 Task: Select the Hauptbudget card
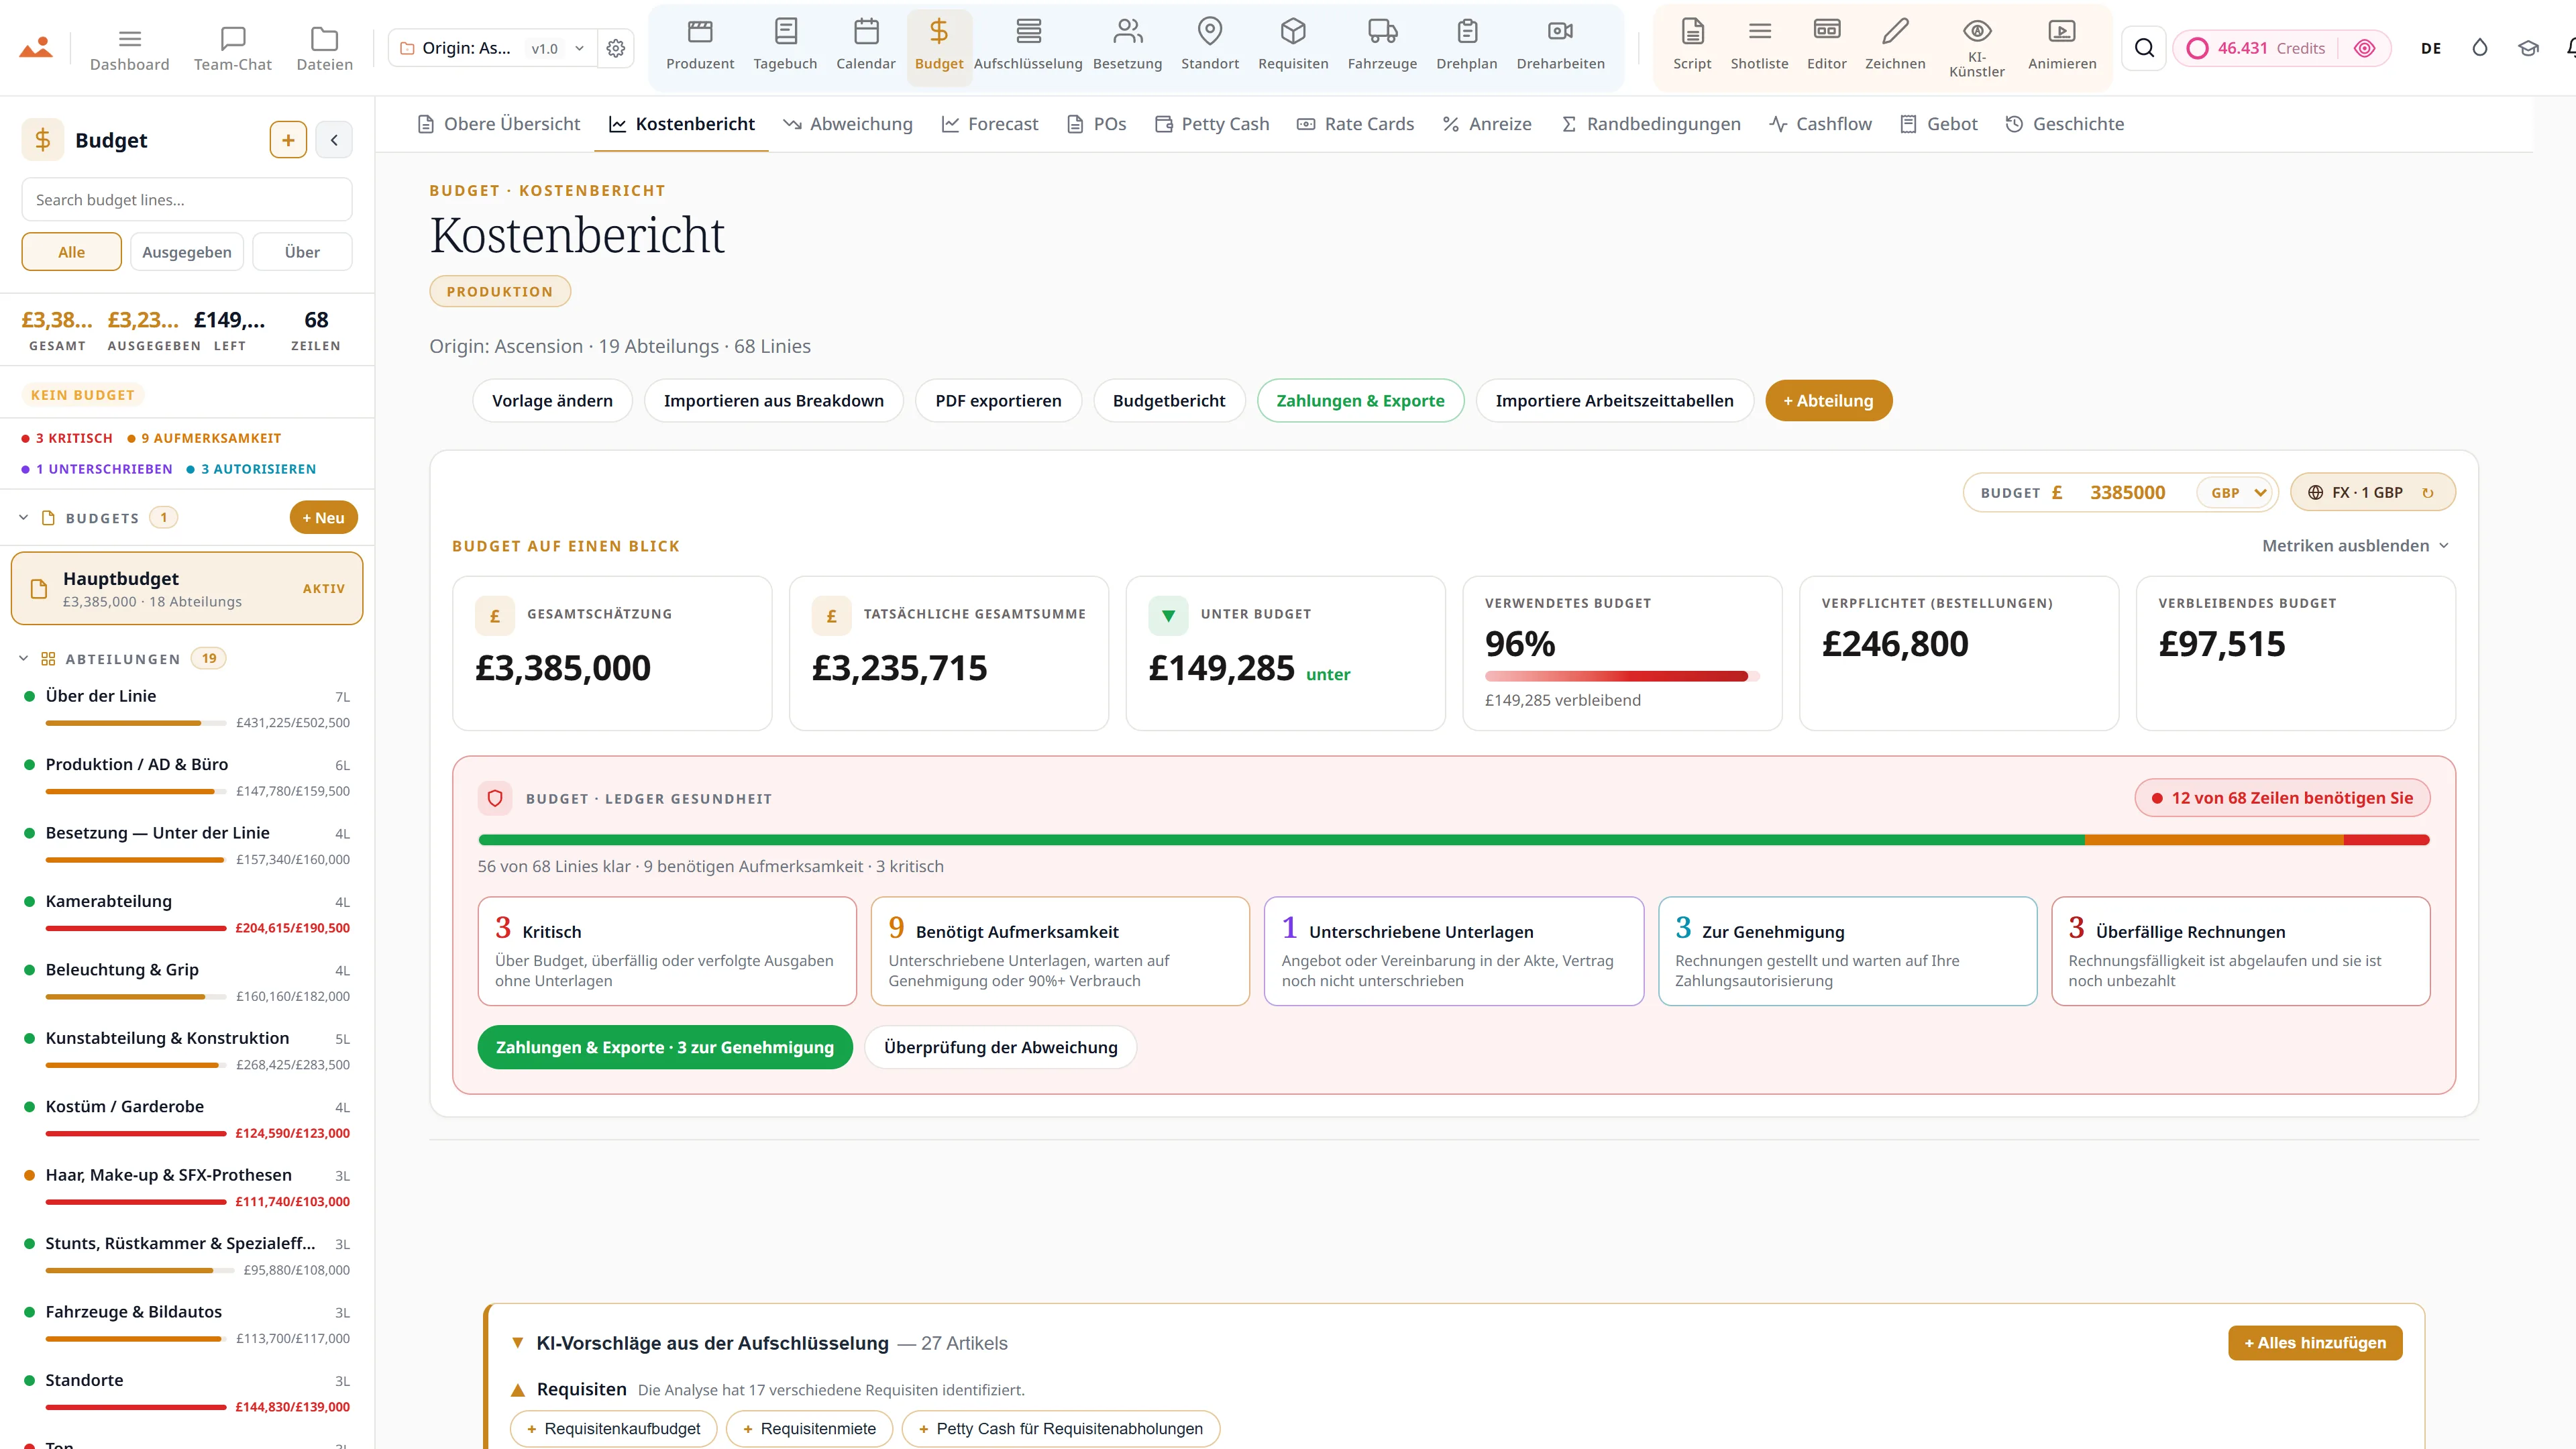[x=187, y=589]
